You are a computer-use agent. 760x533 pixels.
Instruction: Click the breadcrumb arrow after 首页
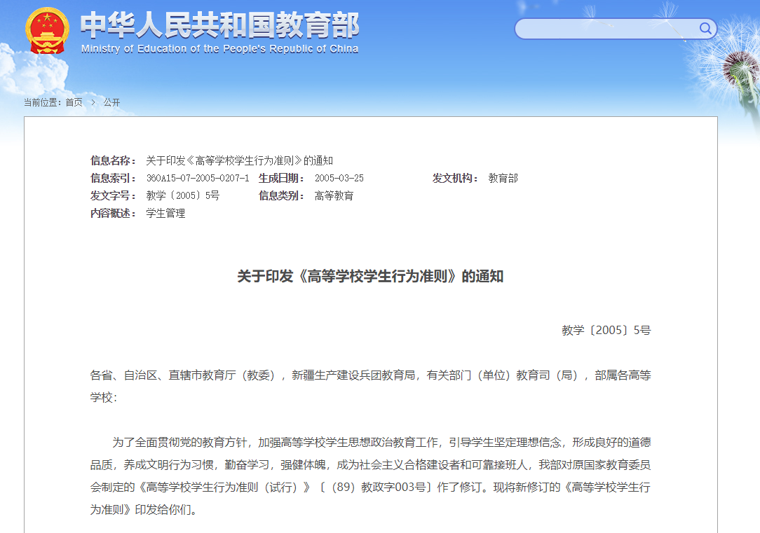(93, 102)
